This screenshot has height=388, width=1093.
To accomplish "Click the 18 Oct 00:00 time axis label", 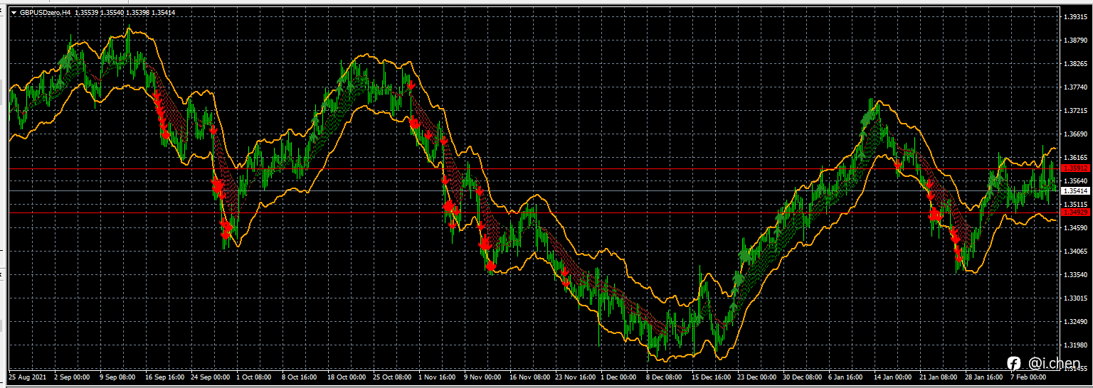I will click(347, 378).
